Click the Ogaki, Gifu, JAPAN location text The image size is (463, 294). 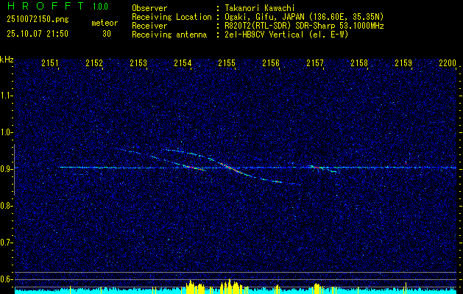click(303, 17)
